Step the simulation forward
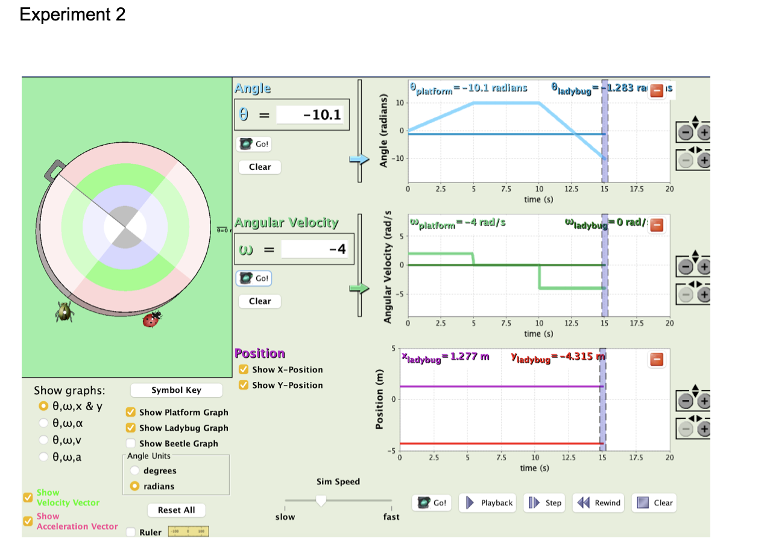The image size is (767, 559). point(545,503)
